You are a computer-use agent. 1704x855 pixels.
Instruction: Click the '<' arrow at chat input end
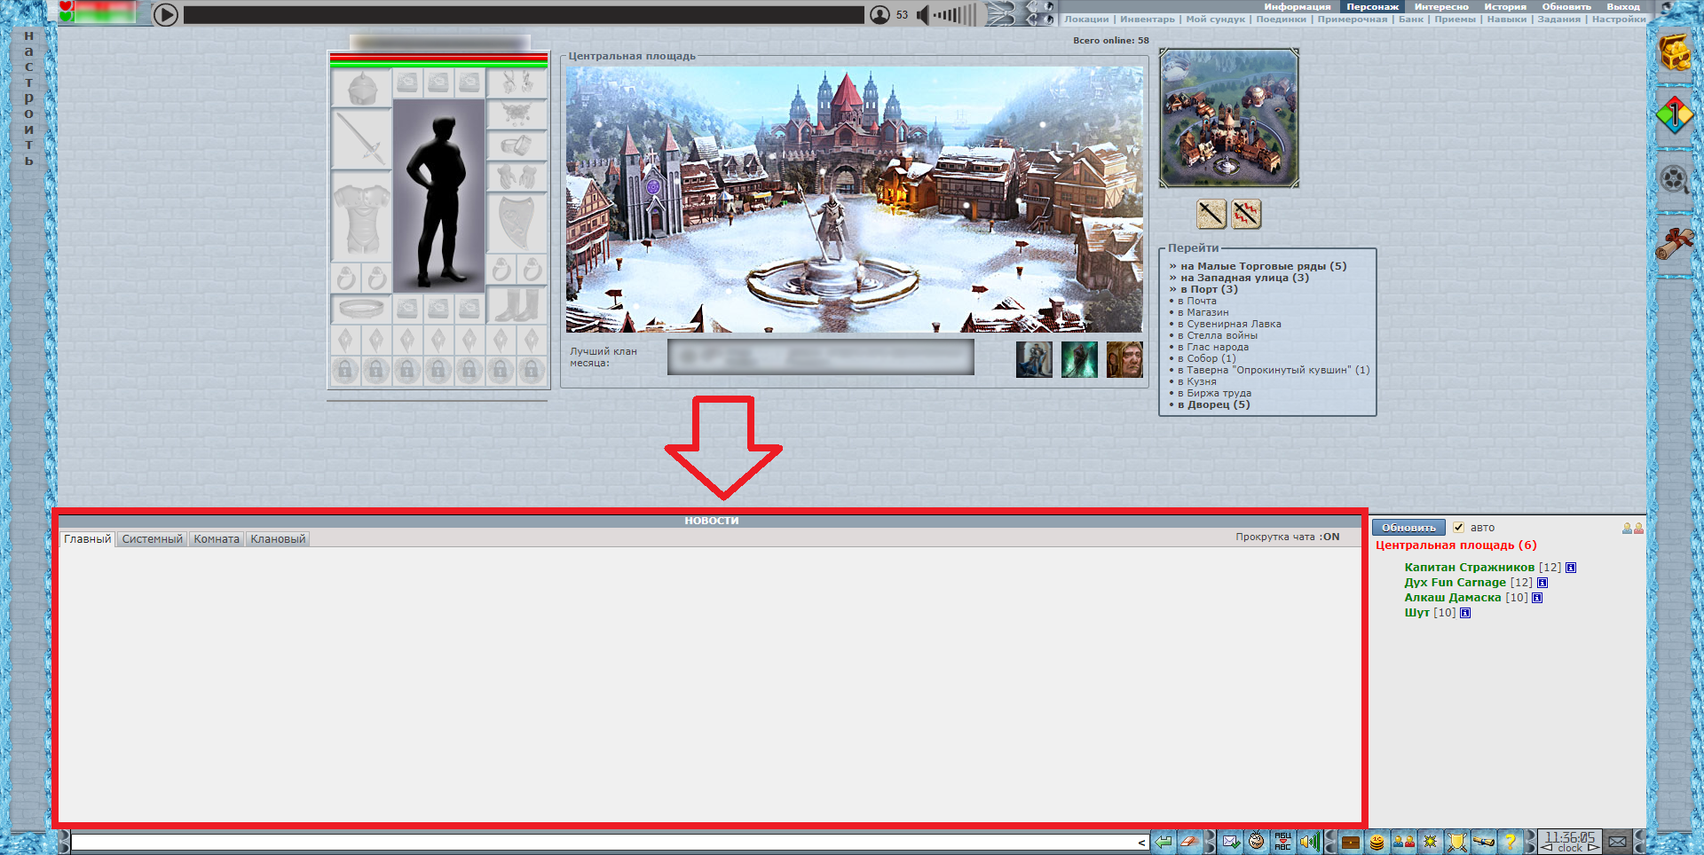[1141, 843]
